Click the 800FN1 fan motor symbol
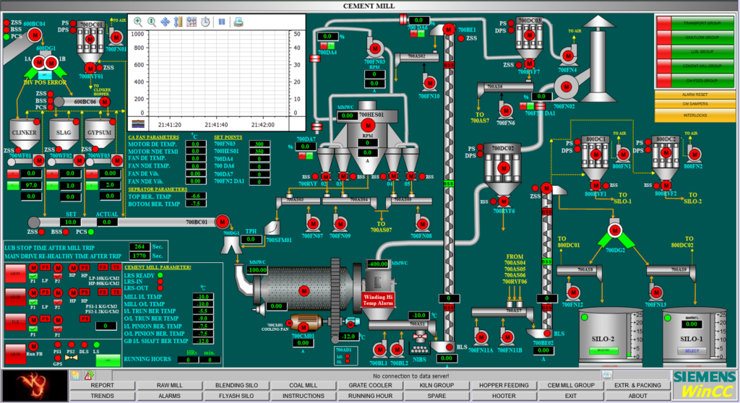Viewport: 740px width, 403px height. click(624, 154)
